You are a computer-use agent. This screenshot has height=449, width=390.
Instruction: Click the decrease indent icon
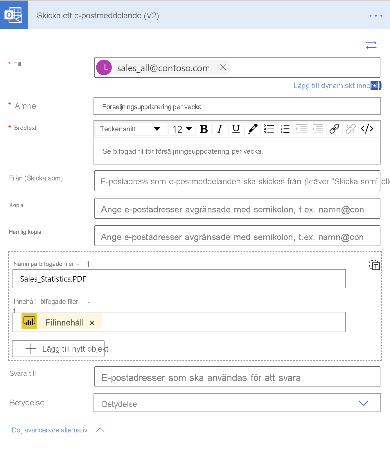318,129
